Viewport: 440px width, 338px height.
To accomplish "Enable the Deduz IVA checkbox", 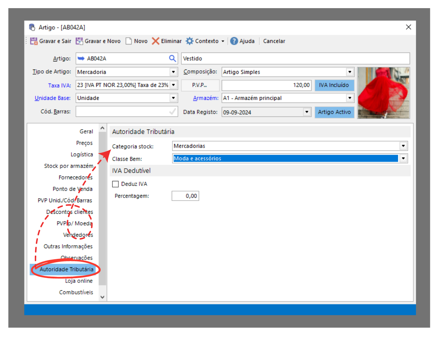I will 115,184.
